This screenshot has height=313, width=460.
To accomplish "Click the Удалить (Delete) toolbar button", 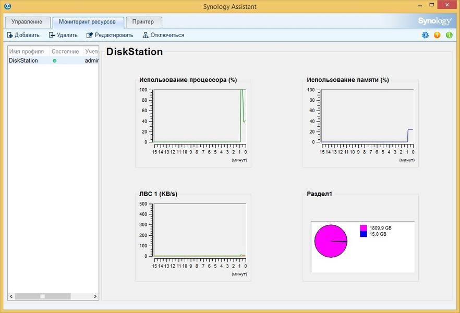I will coord(63,35).
